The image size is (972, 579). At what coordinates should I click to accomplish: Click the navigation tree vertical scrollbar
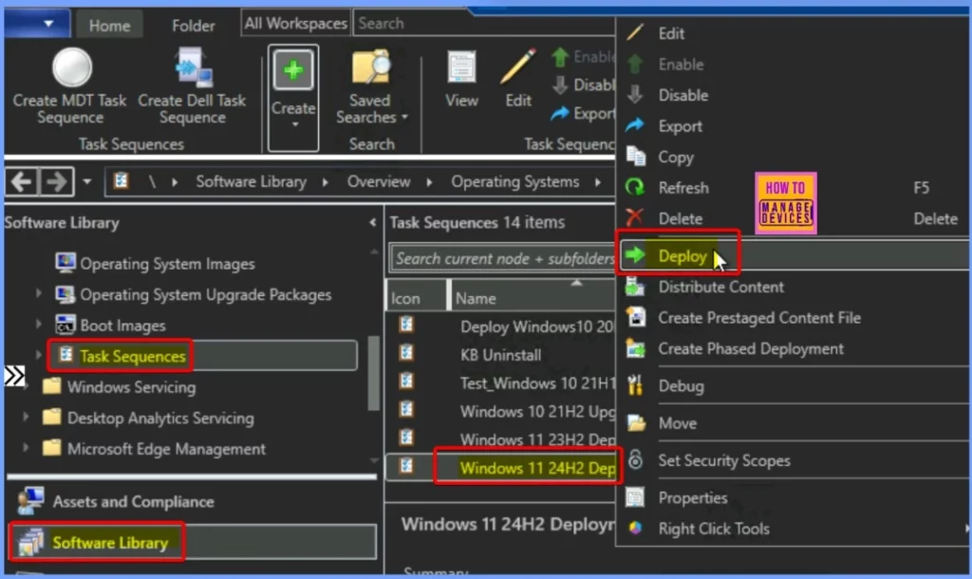tap(373, 372)
